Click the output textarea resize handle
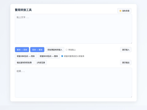147x110 pixels. point(131,97)
